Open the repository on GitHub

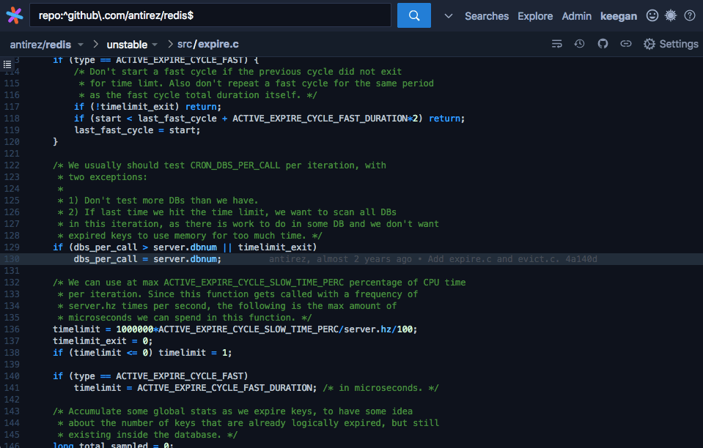pyautogui.click(x=603, y=44)
